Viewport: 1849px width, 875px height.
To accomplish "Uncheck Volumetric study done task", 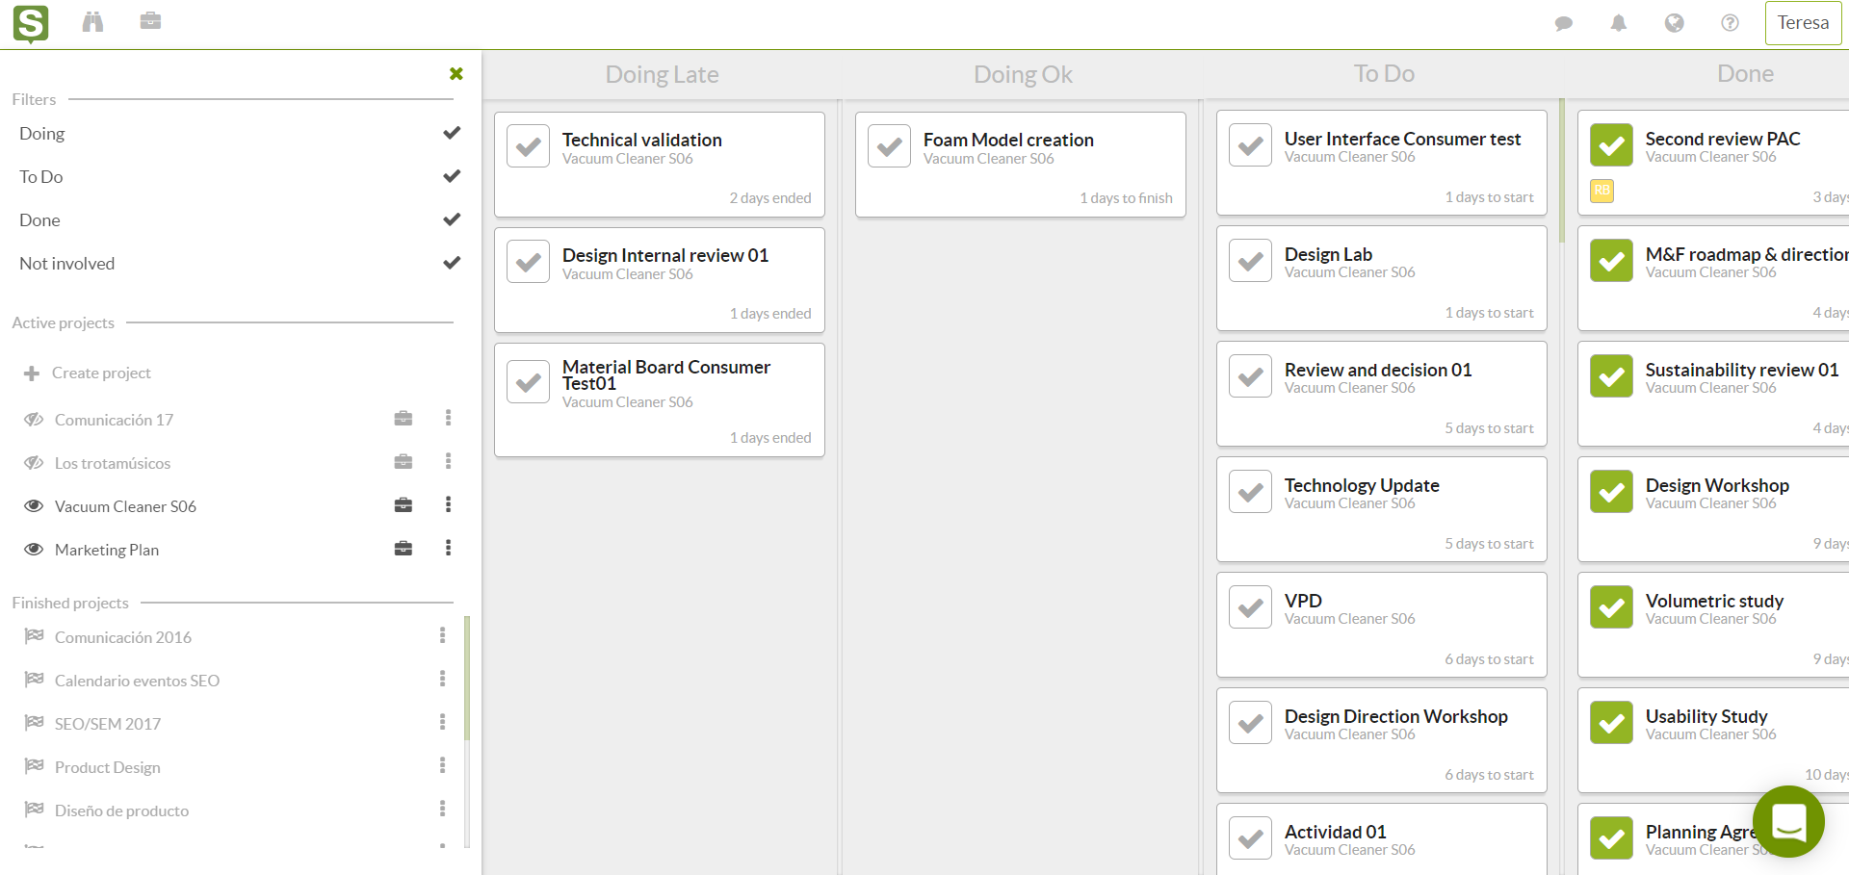I will [1612, 607].
